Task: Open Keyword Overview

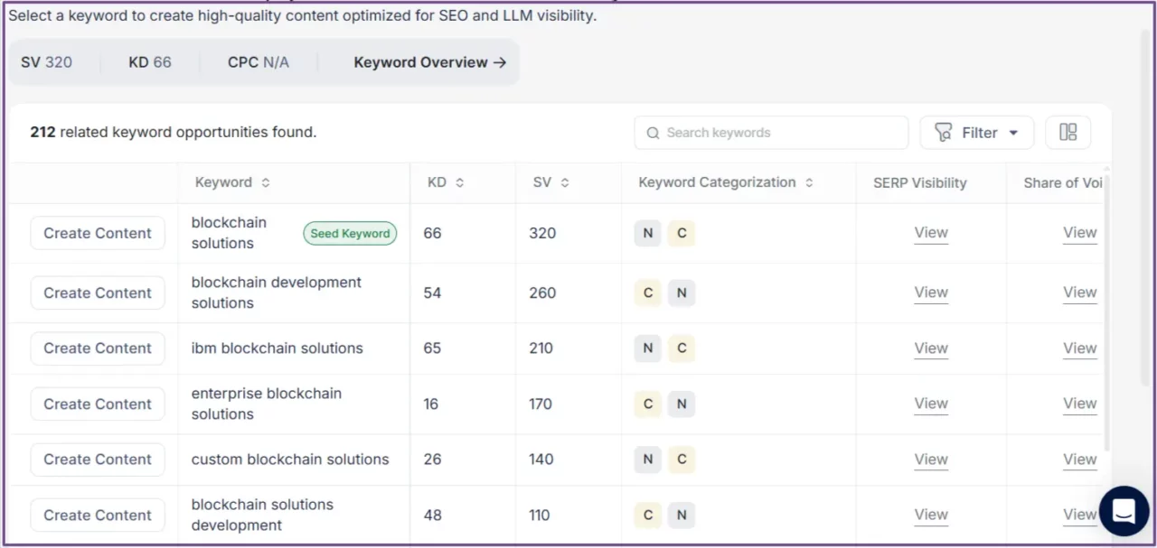Action: point(430,62)
